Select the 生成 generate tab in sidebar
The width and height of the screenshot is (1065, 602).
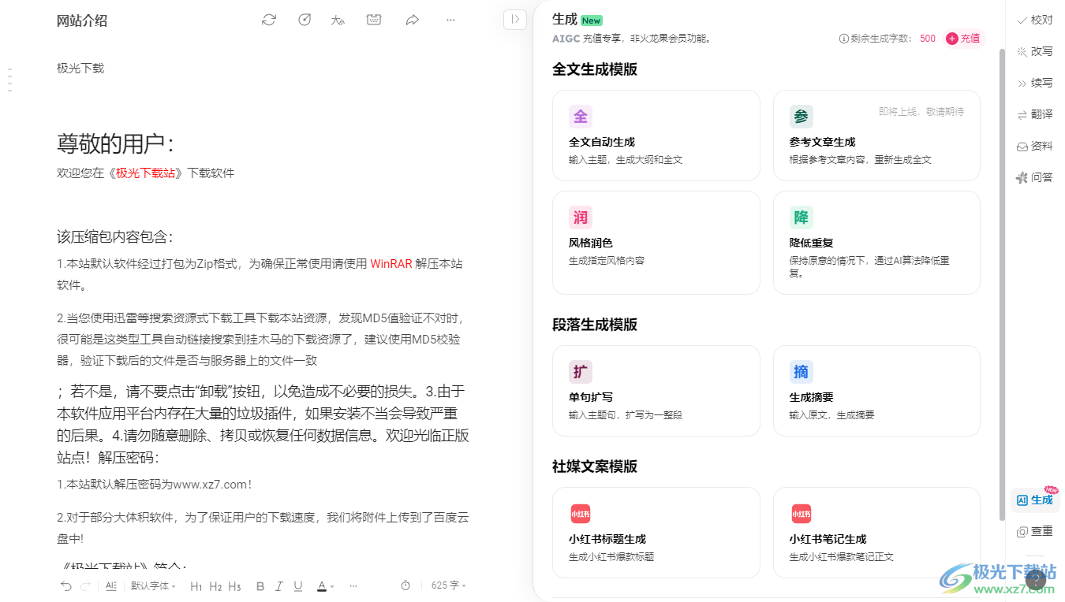1035,500
